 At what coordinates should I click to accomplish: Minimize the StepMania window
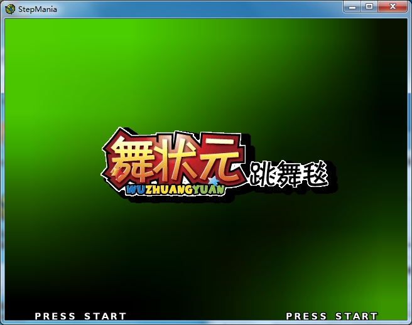point(352,6)
